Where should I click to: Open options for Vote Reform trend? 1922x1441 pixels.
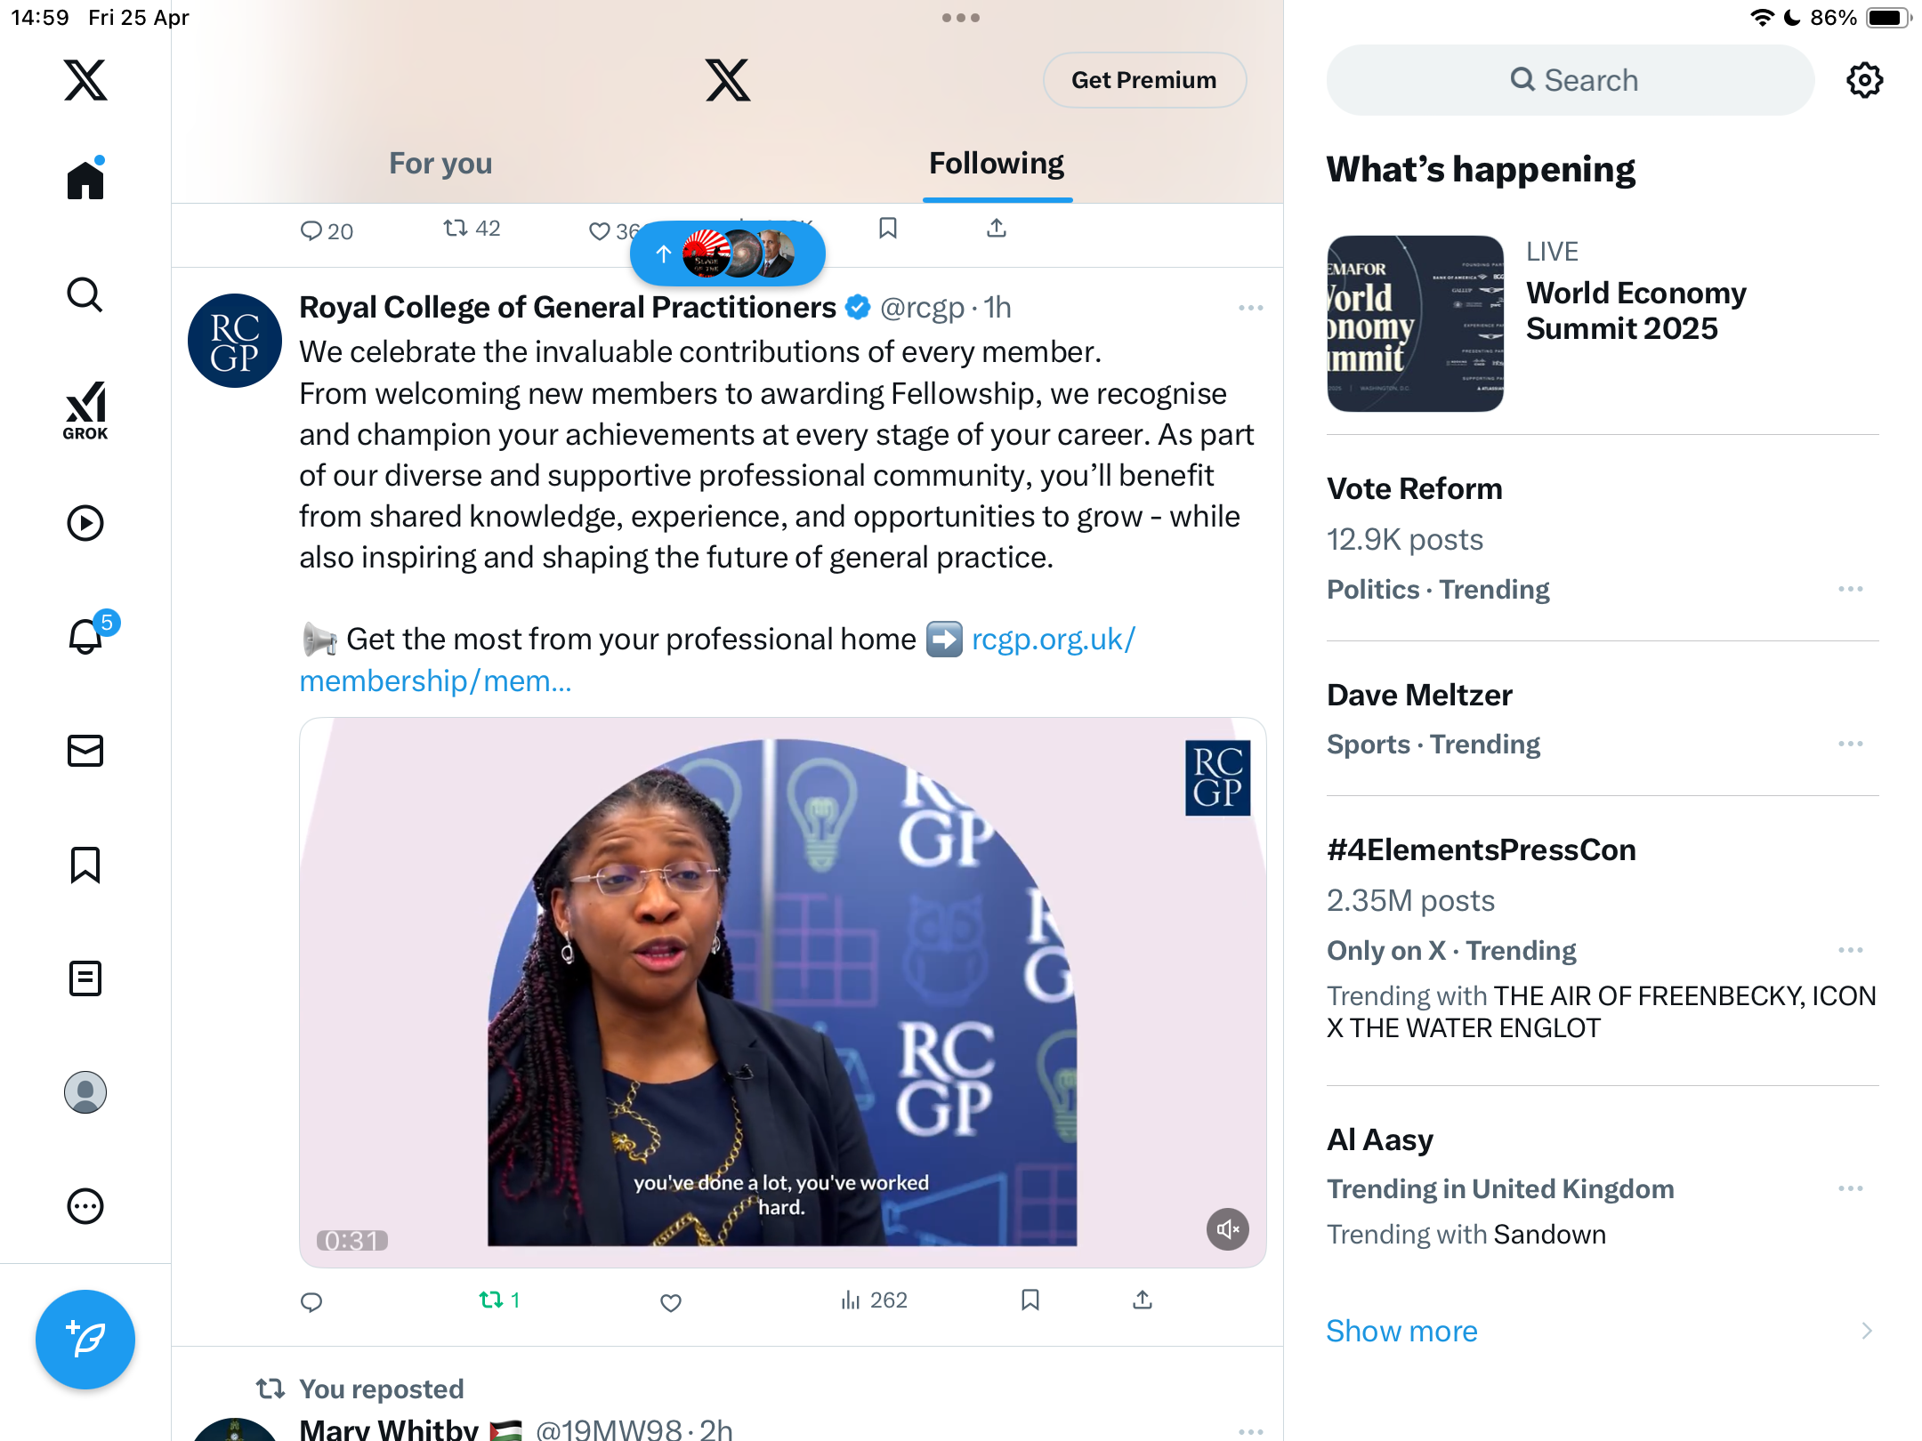click(1850, 589)
